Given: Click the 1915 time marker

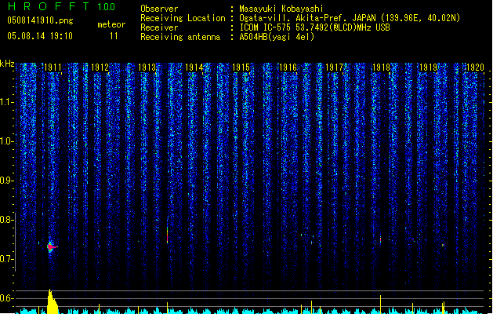Looking at the screenshot, I should [x=241, y=68].
